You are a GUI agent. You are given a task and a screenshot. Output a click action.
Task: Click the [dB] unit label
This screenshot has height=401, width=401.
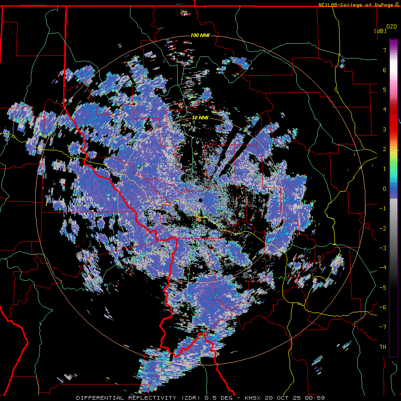point(381,31)
